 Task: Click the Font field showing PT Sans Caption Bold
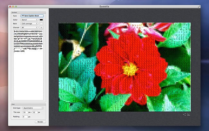coord(32,15)
